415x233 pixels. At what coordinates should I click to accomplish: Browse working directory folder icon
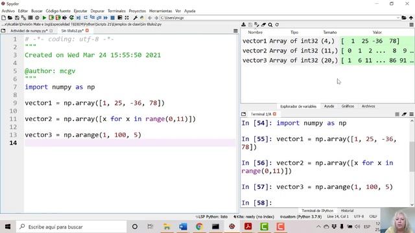click(404, 17)
